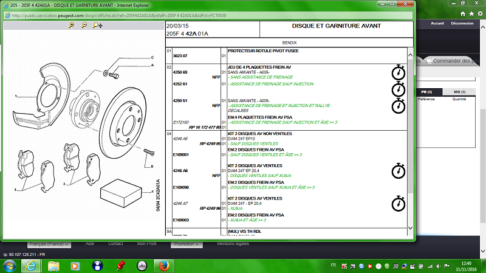This screenshot has height=273, width=486.
Task: Open network signal icon in tray
Action: 430,266
